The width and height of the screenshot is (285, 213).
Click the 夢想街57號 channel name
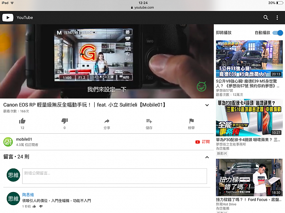[224, 90]
